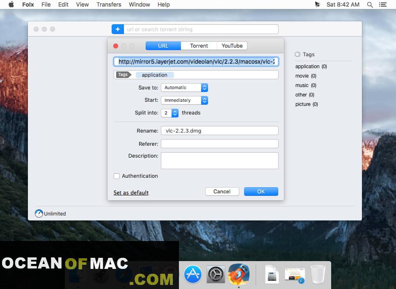Open Notification Center from the menu bar

383,5
